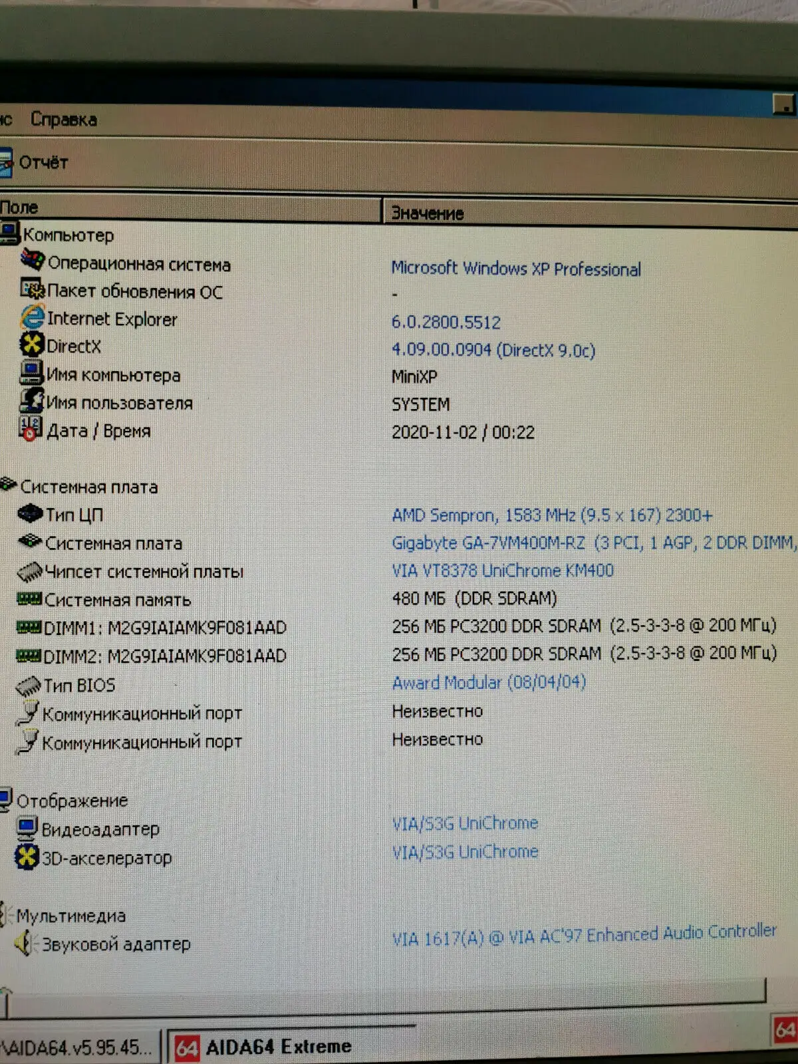Select the Internet Explorer field label
798x1064 pixels.
[x=112, y=319]
